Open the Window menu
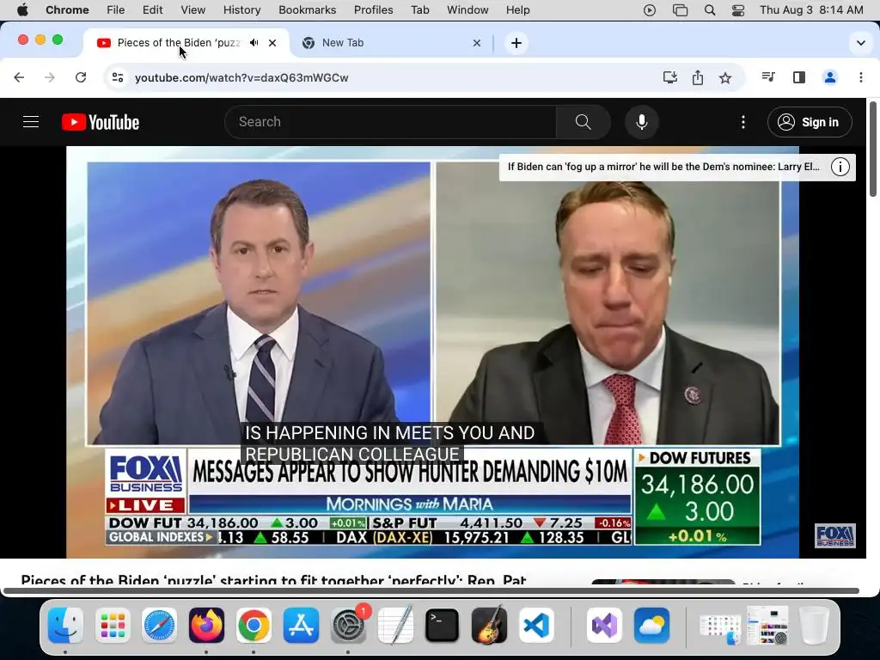Viewport: 880px width, 660px height. pos(467,10)
